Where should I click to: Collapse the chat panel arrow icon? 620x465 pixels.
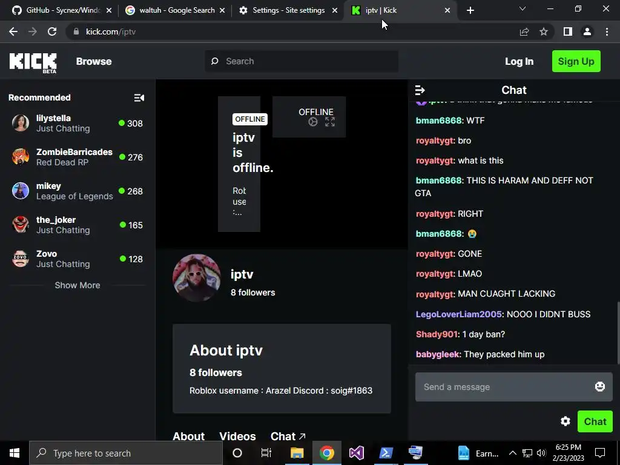point(420,91)
